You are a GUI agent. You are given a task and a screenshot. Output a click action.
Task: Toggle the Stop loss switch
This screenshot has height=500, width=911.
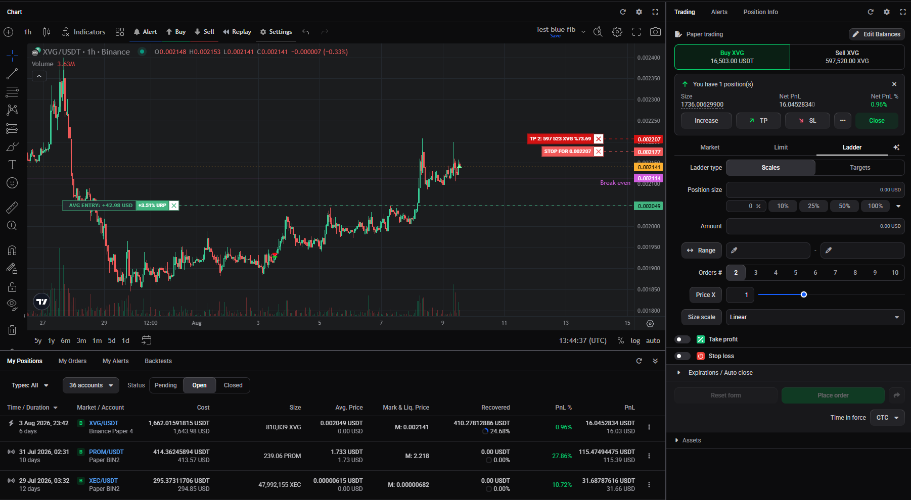point(682,356)
